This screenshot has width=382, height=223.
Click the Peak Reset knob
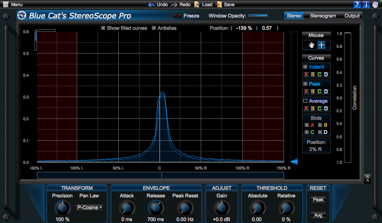(185, 208)
